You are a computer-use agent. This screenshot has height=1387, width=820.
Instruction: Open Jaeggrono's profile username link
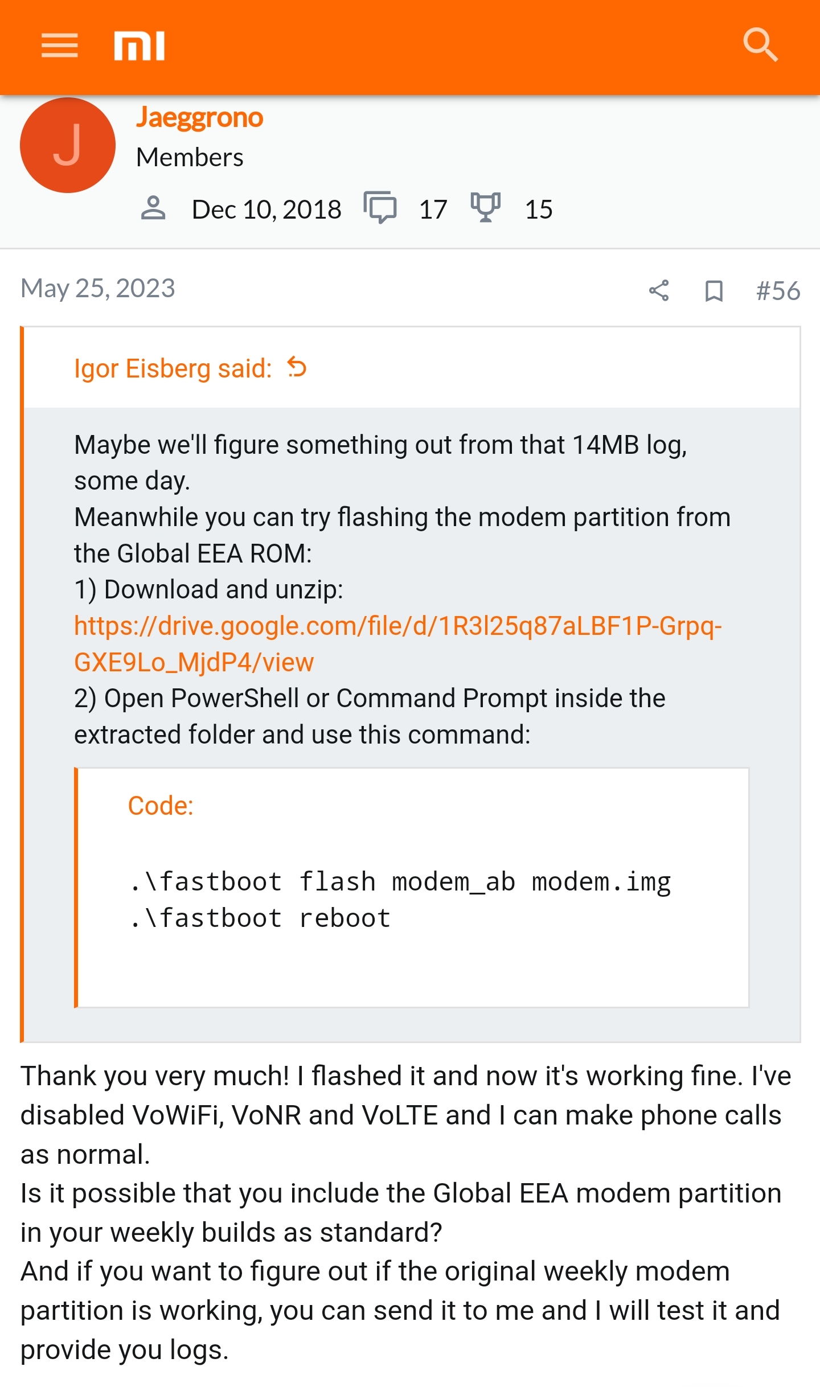pos(199,118)
